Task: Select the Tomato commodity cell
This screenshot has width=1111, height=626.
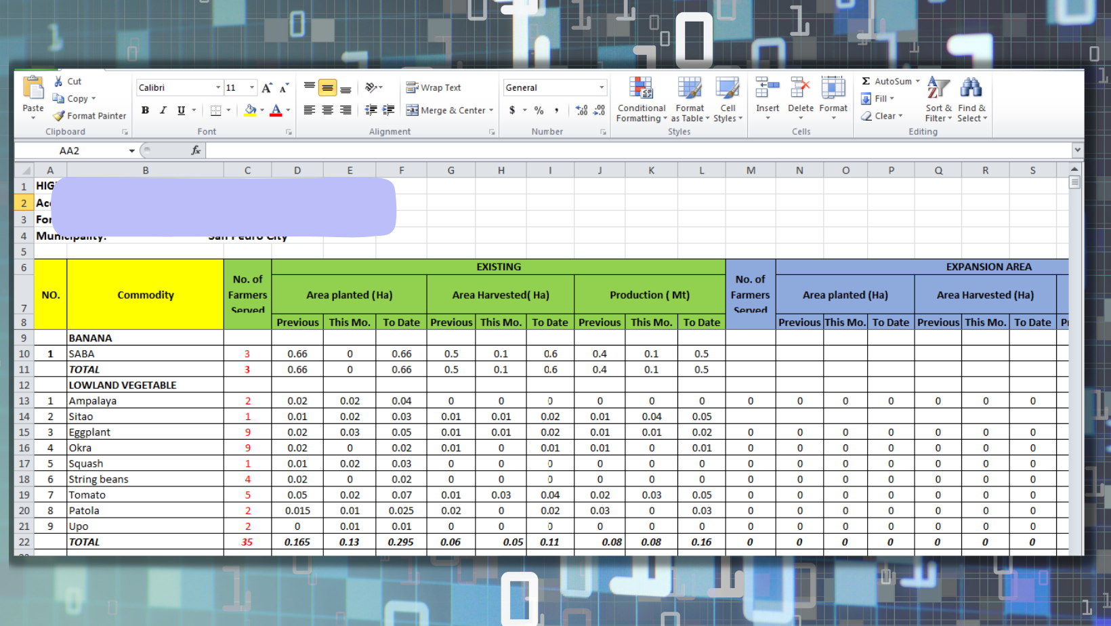Action: pos(146,495)
